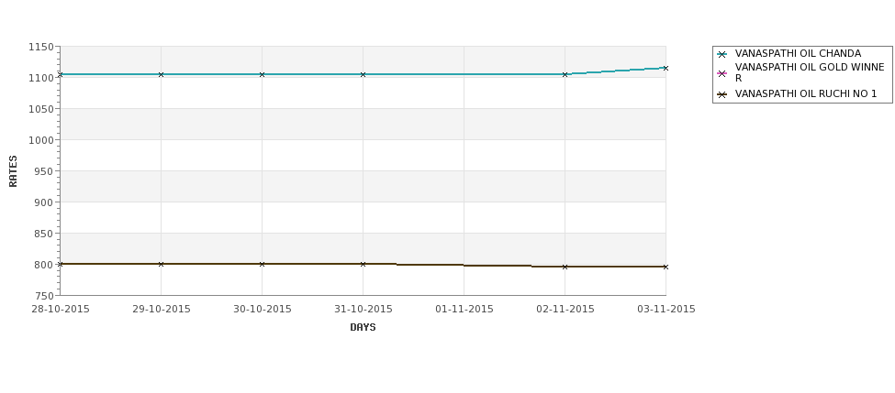Click the Vanaspathi Oil Ruchi No 1 legend marker
This screenshot has width=895, height=393.
tap(722, 94)
